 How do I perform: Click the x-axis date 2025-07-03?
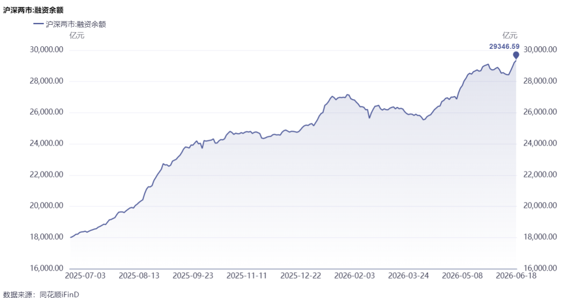tap(85, 275)
